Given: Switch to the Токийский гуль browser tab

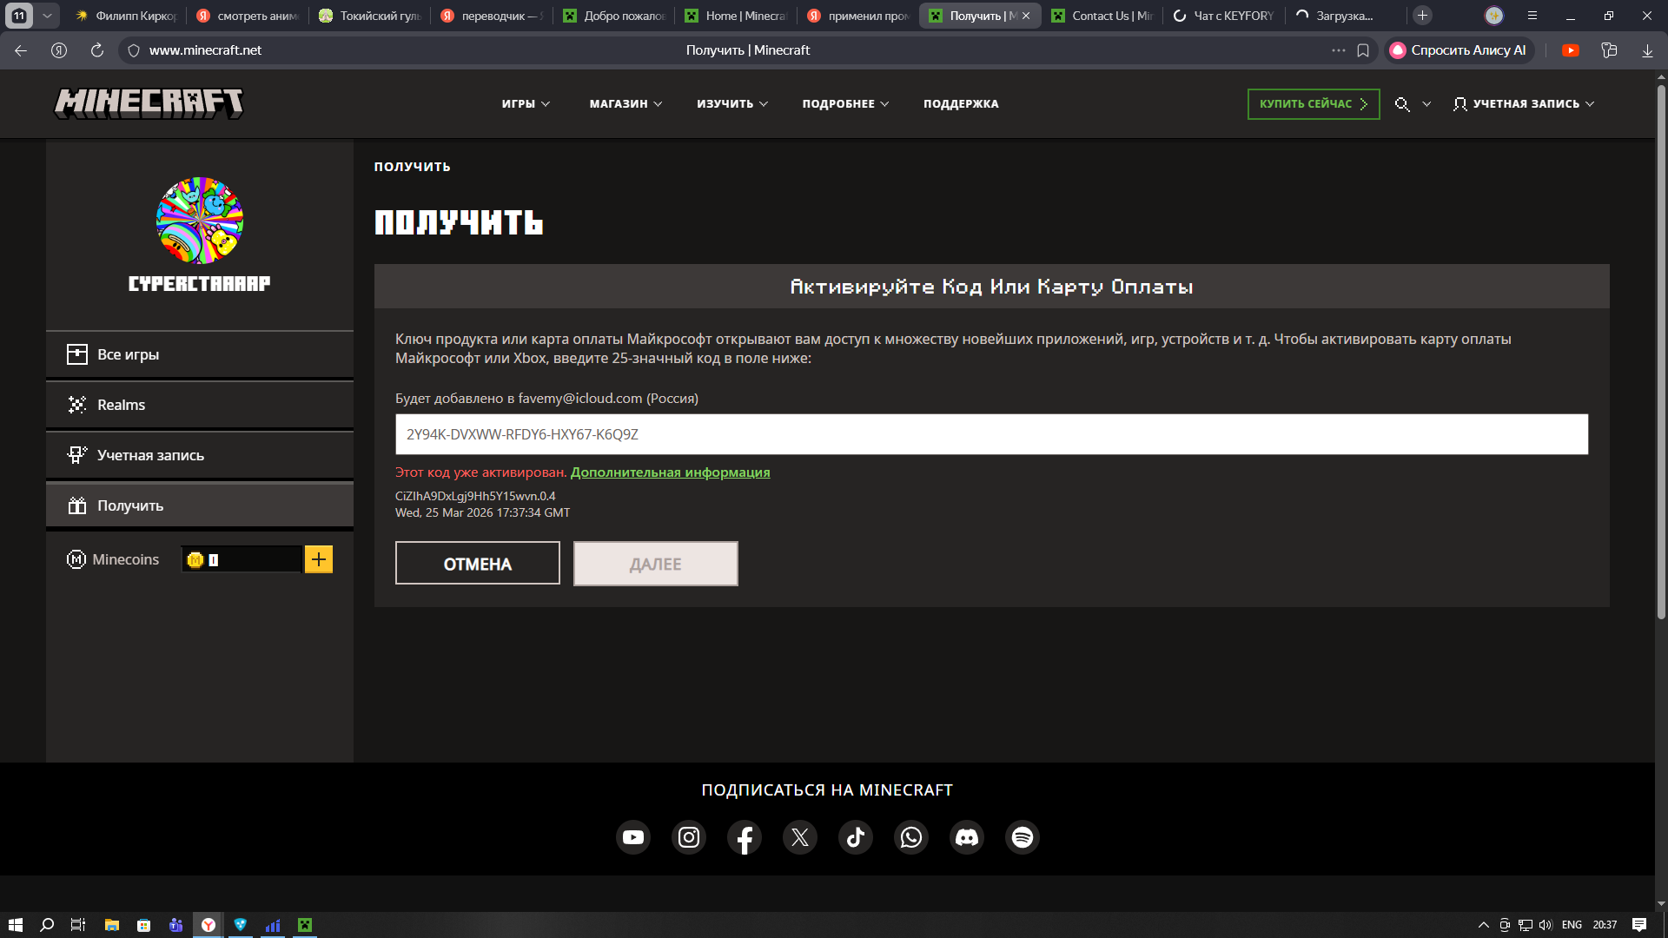Looking at the screenshot, I should [370, 16].
